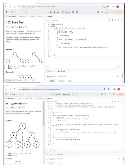This screenshot has height=168, width=128.
Task: Open C++ language dropdown in Symmetric Tree editor
Action: coord(48,101)
